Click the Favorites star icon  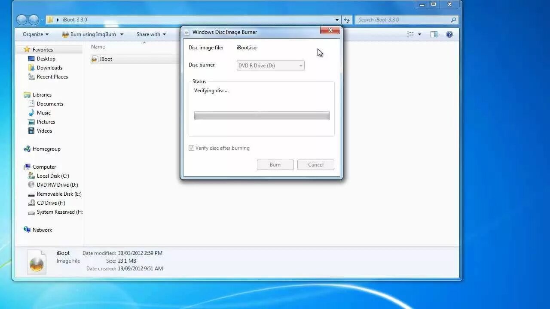(27, 49)
